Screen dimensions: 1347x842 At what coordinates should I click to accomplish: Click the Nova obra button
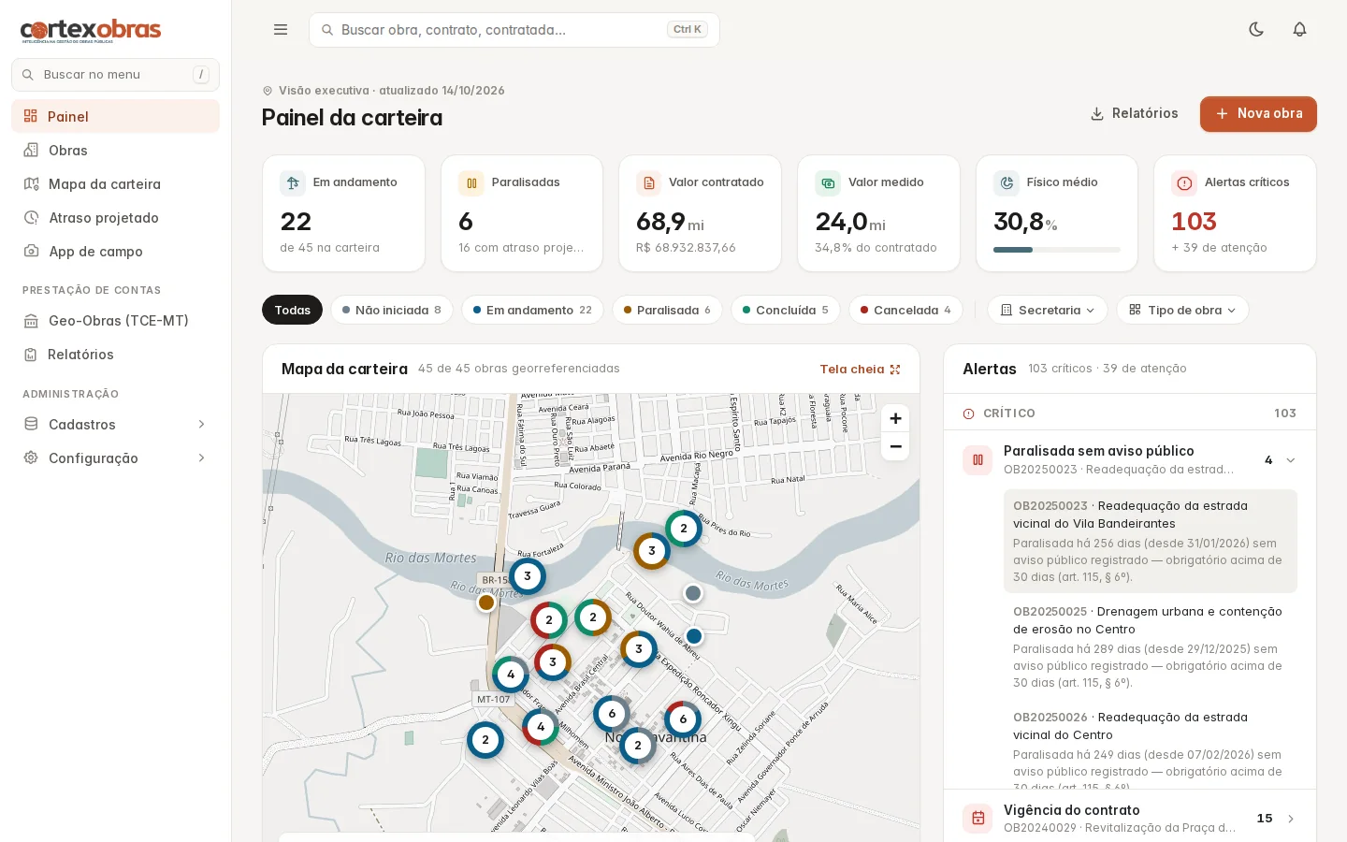click(x=1258, y=113)
